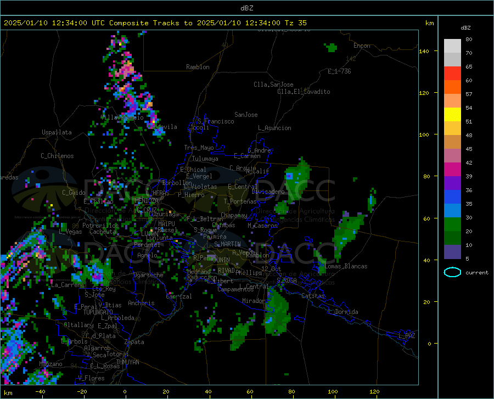
Task: Click the Lomas_Blancas label
Action: 346,266
